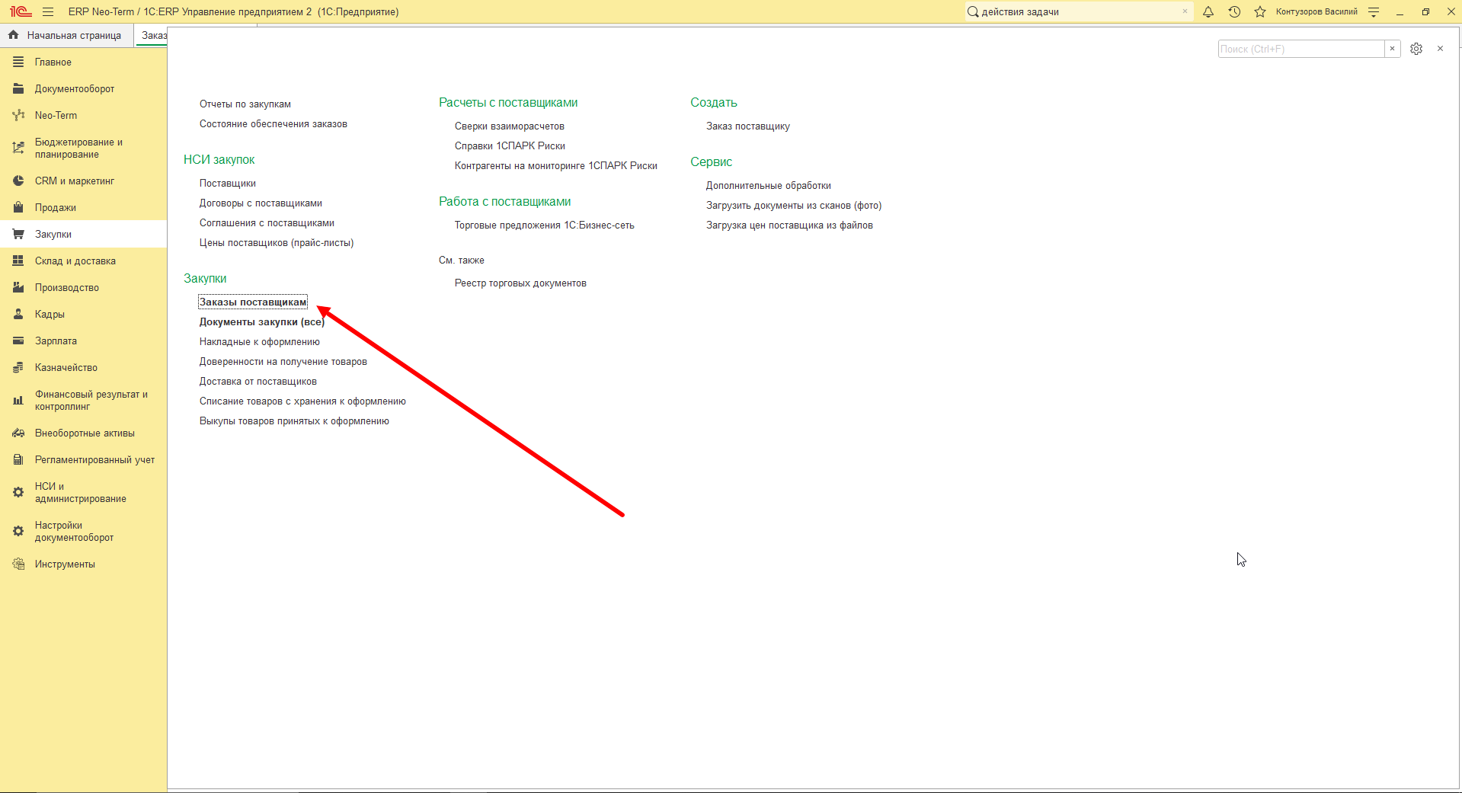Open Документооборот sidebar section
This screenshot has width=1462, height=793.
83,89
